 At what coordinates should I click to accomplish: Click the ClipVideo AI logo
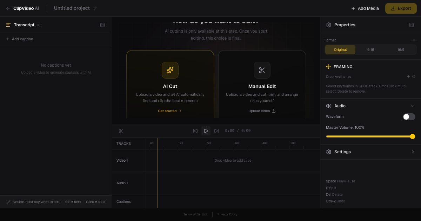point(26,8)
